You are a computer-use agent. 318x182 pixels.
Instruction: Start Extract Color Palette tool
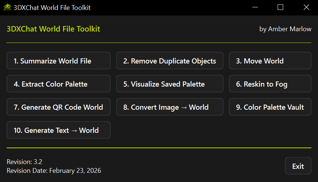pos(59,84)
